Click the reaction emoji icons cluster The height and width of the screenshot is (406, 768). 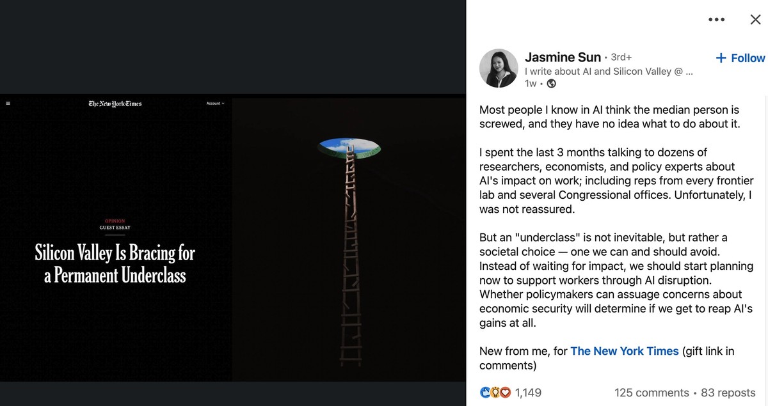[495, 392]
